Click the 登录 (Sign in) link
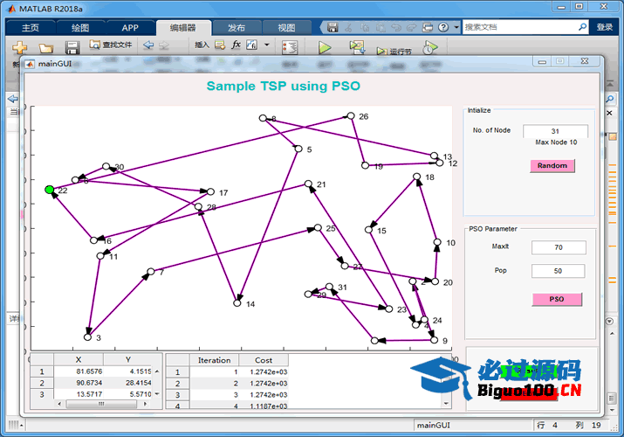The width and height of the screenshot is (624, 437). point(605,27)
